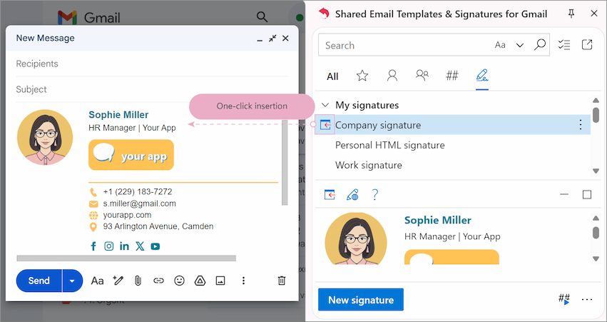Collapse the My signatures folder
The height and width of the screenshot is (322, 607).
325,105
